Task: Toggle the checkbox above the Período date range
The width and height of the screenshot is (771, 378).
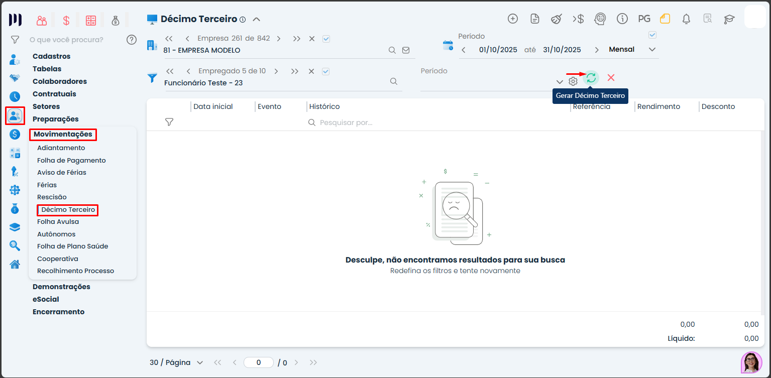Action: coord(652,35)
